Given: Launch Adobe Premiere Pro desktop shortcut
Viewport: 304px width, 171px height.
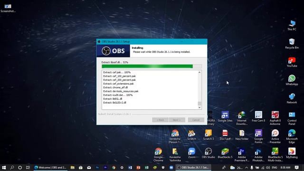Looking at the screenshot, I should click(x=242, y=154).
